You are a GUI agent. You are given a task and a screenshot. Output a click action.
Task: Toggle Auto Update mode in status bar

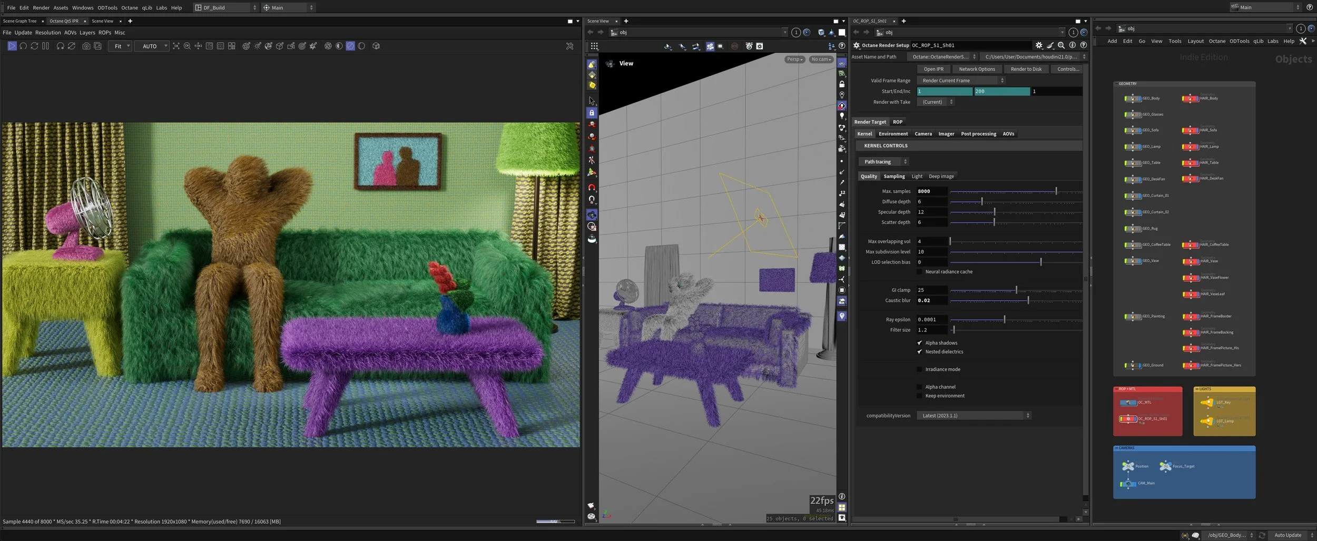click(x=1292, y=535)
